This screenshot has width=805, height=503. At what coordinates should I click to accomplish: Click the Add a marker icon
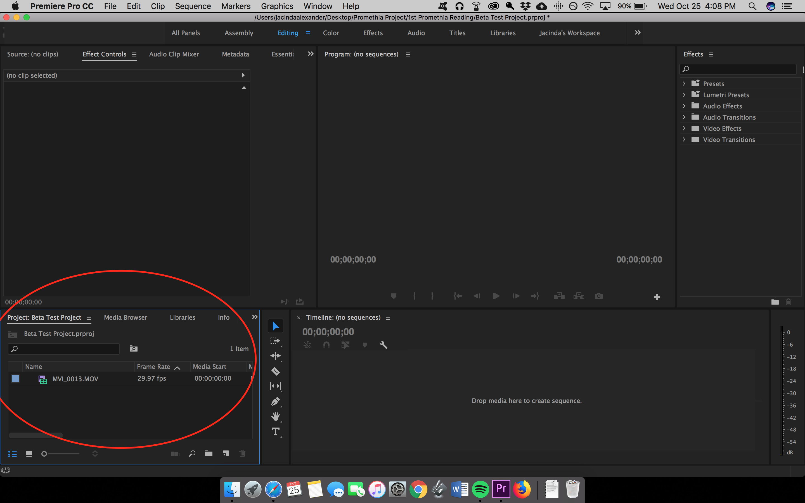tap(393, 297)
